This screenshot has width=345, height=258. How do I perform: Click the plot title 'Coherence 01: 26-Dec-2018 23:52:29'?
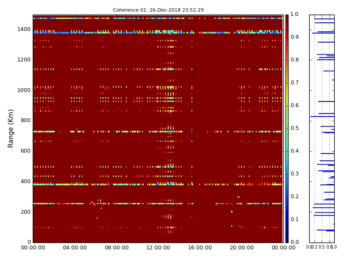click(158, 10)
